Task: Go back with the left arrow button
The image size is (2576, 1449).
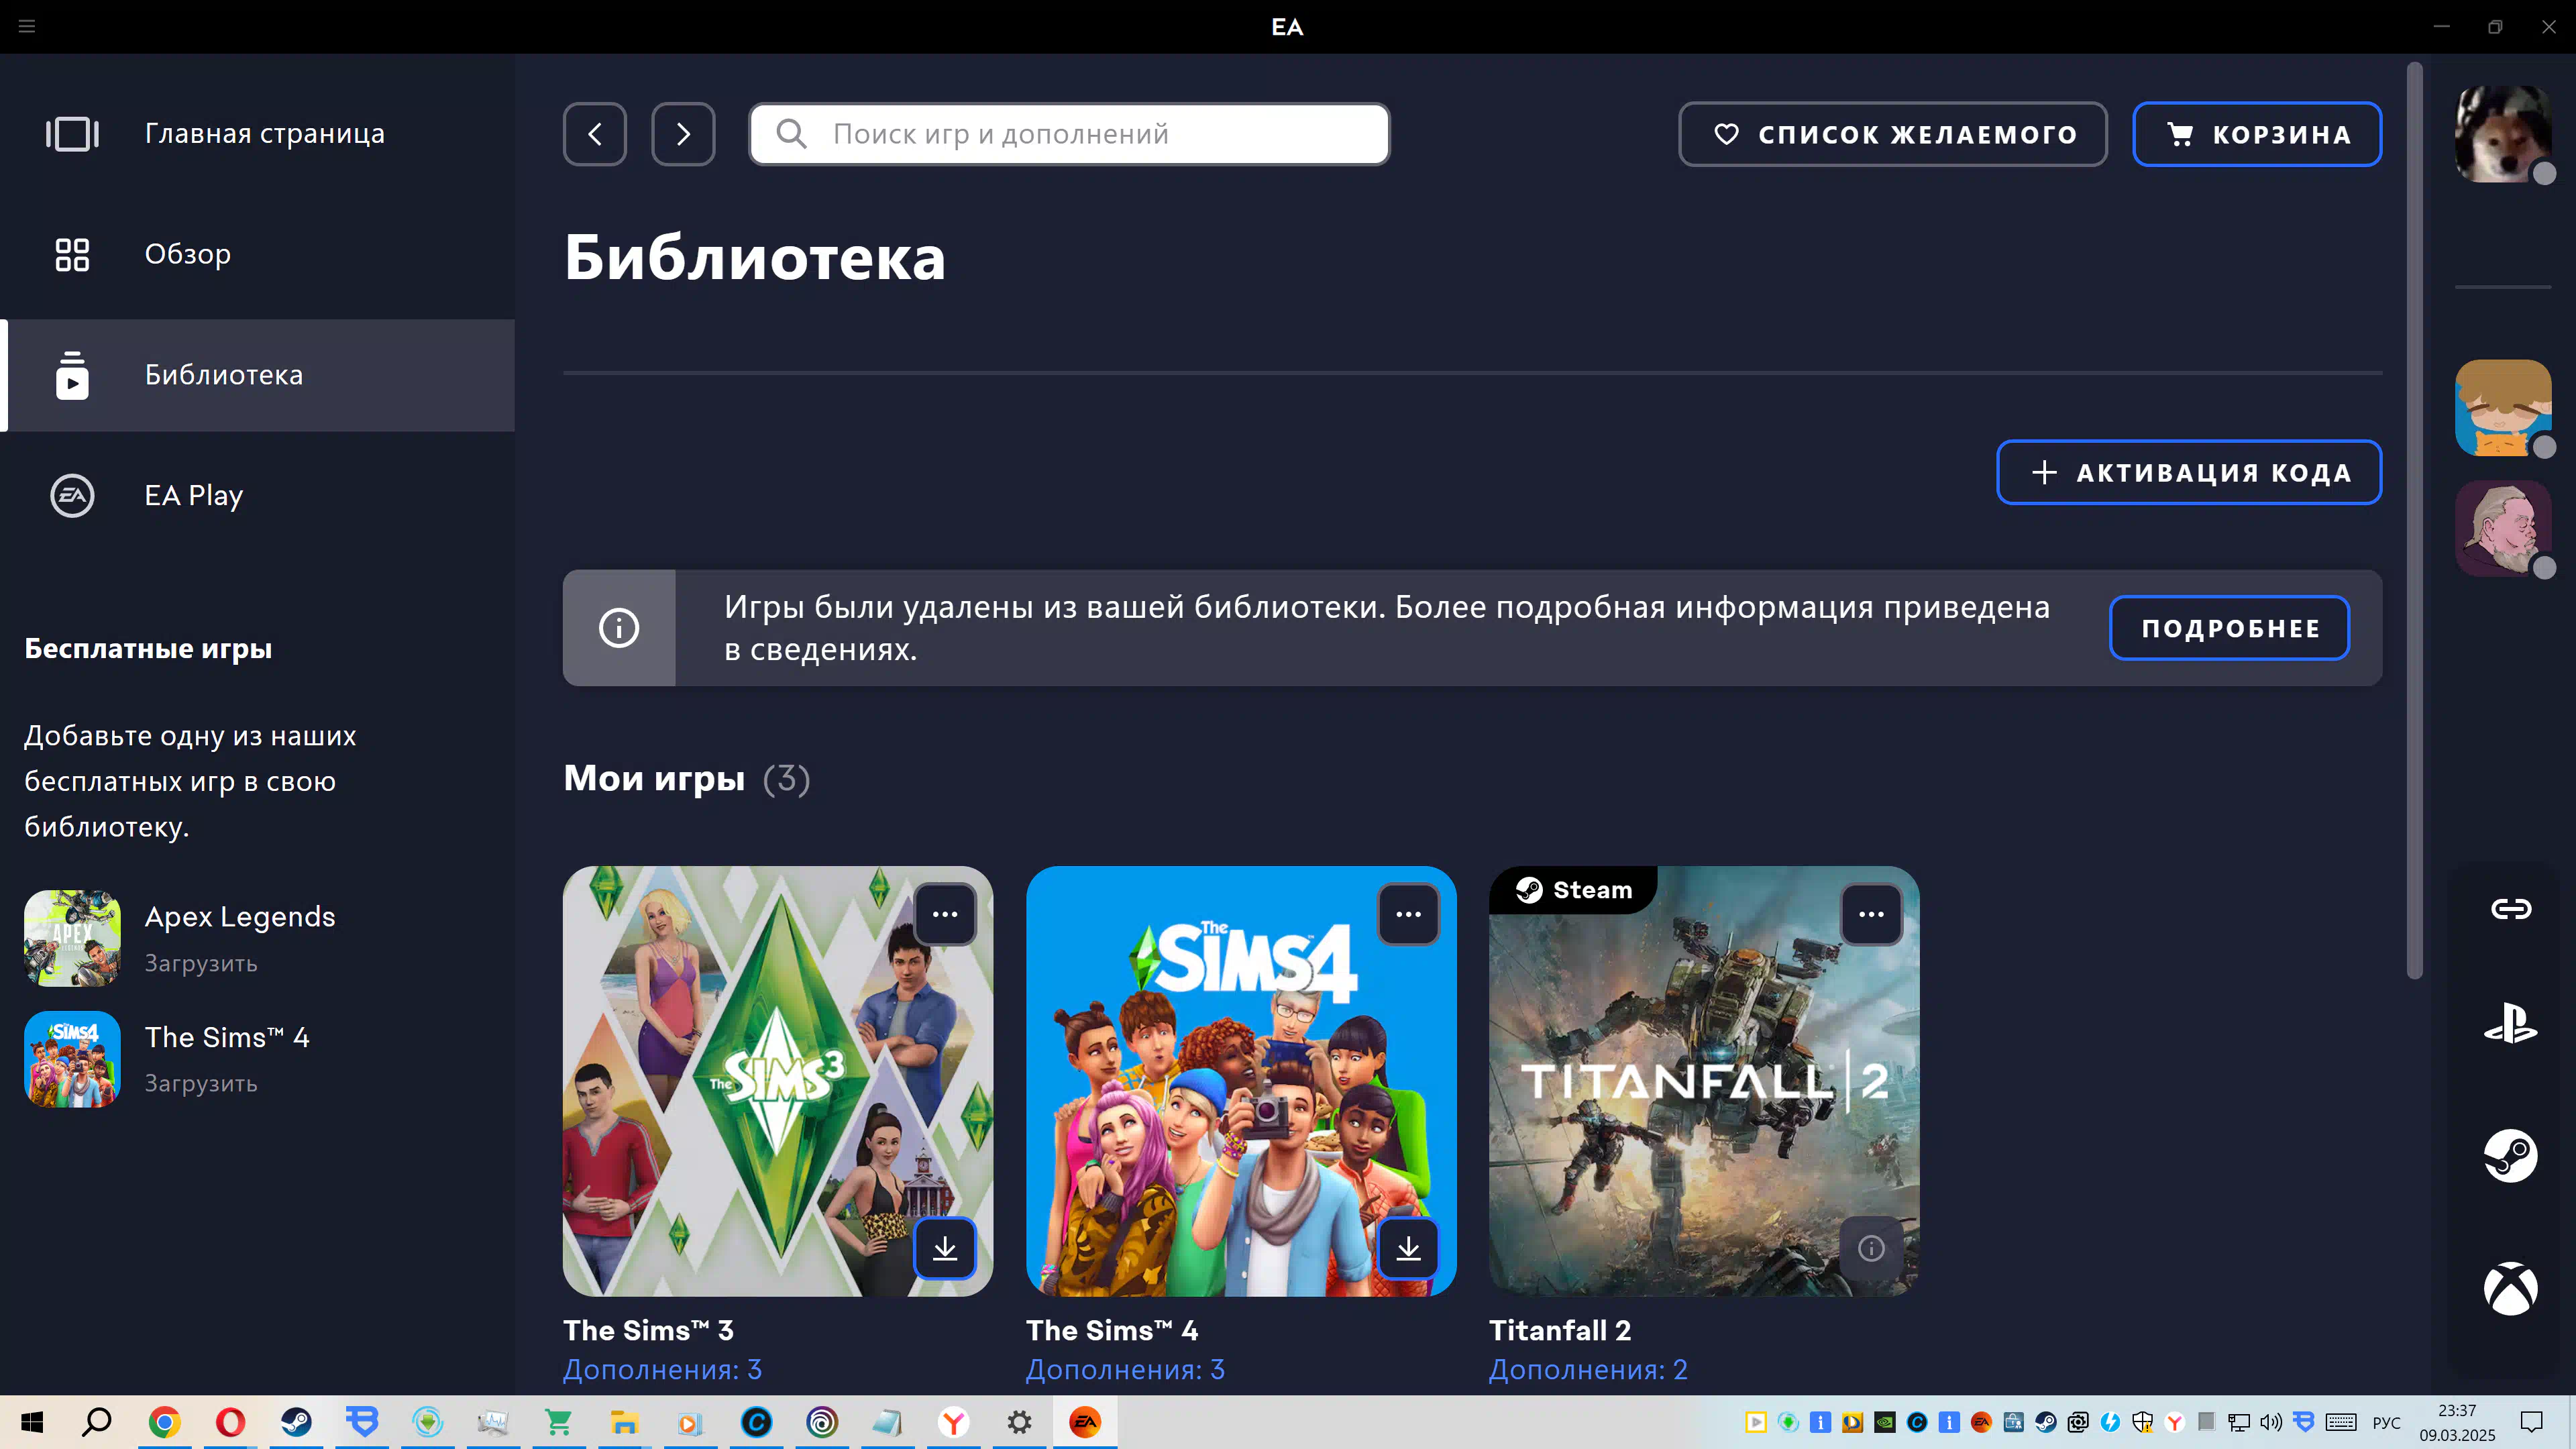Action: [595, 134]
